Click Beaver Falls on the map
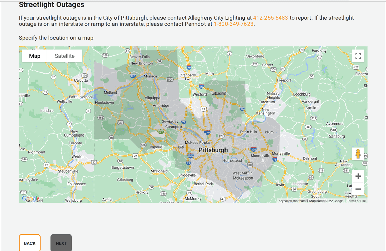 (140, 57)
